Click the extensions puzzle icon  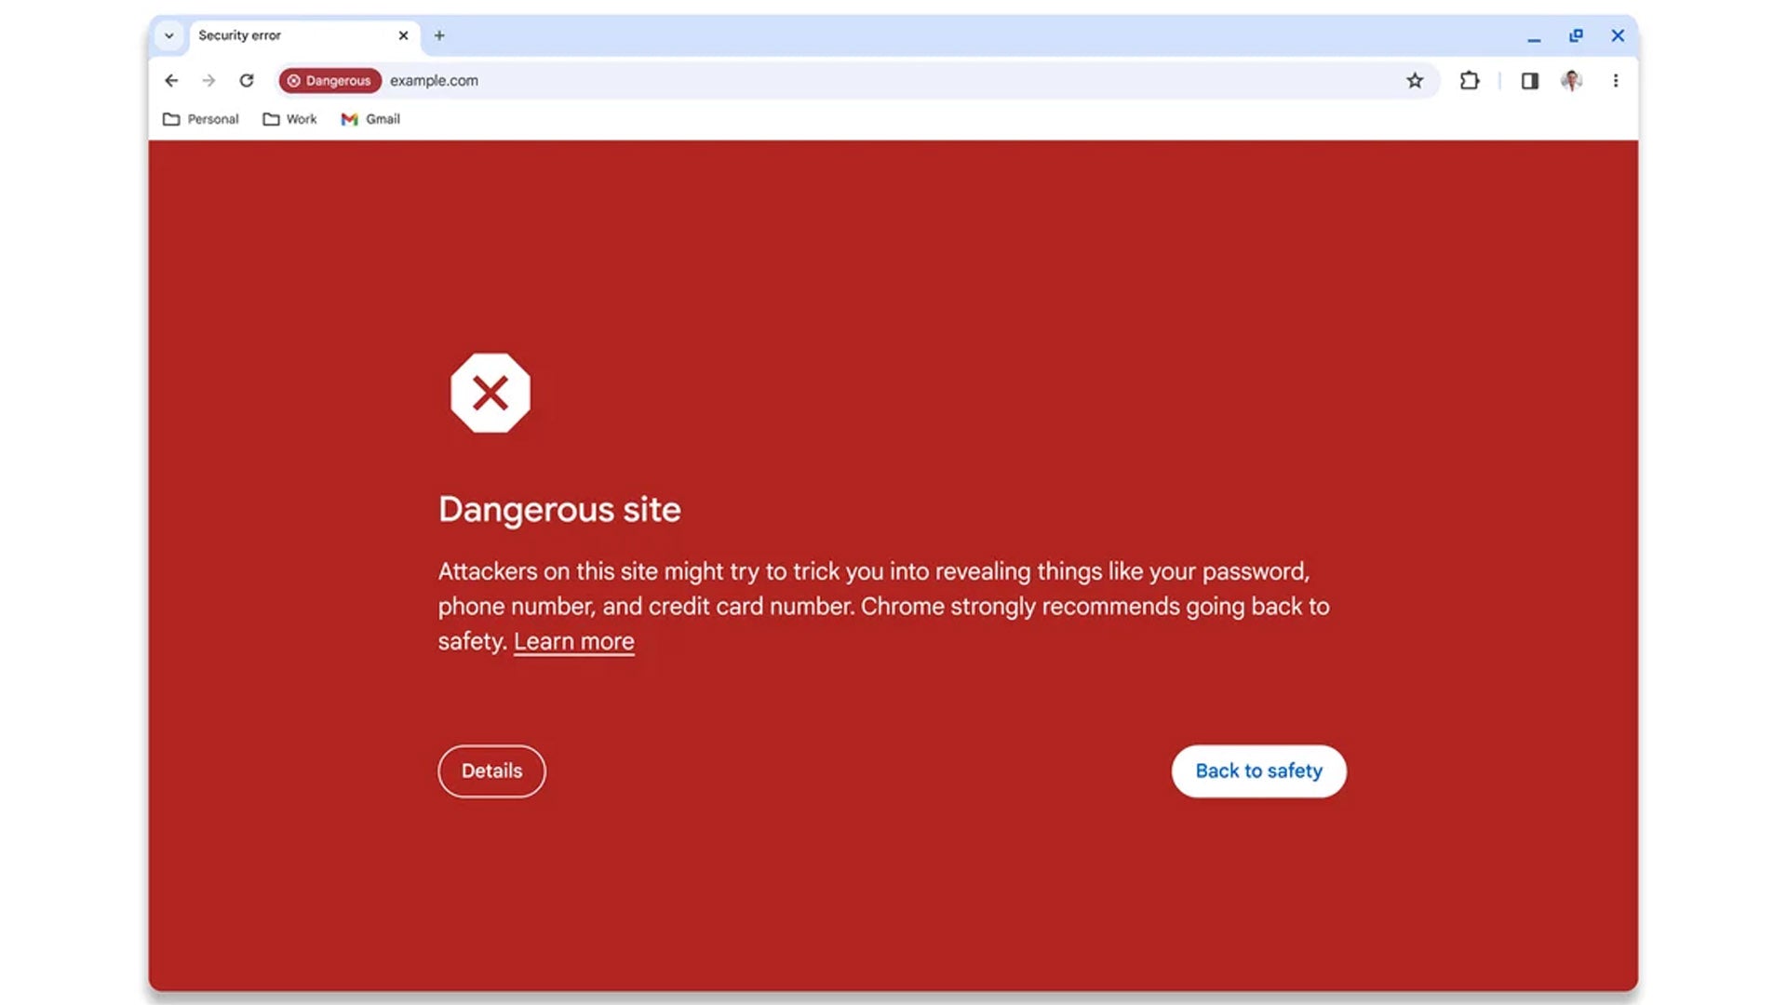1469,80
